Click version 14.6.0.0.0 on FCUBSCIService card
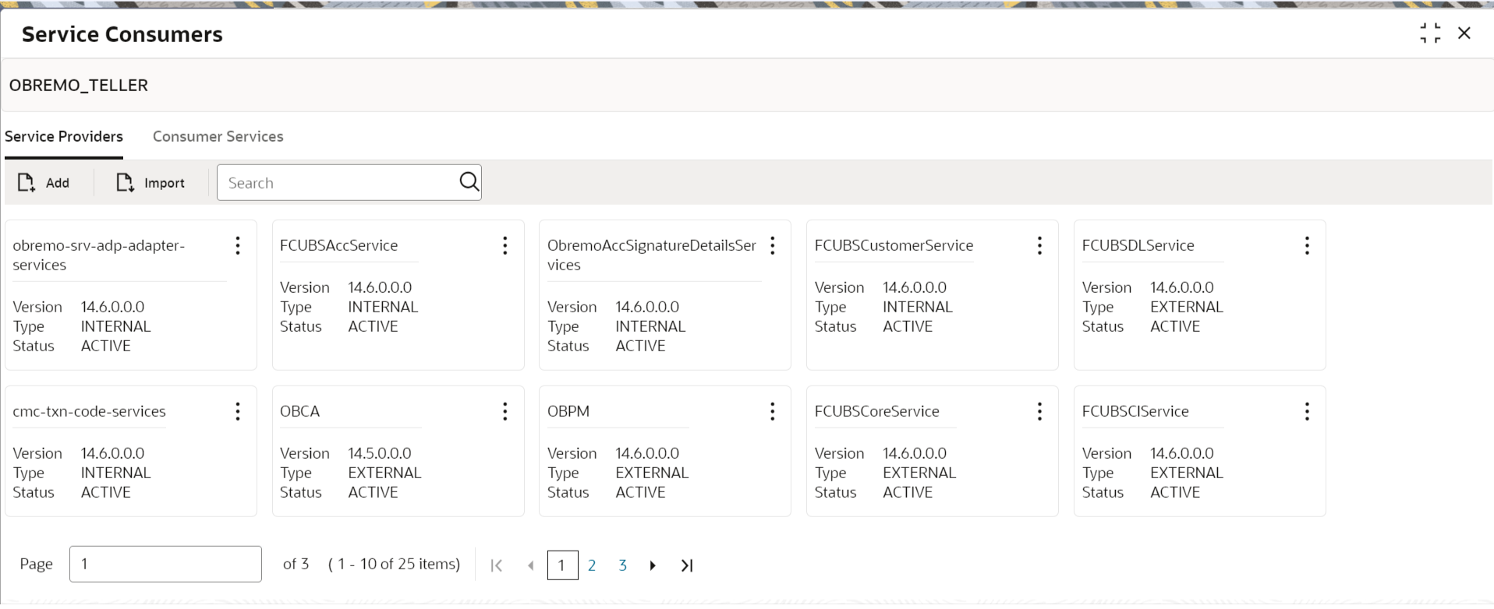 click(x=1182, y=453)
